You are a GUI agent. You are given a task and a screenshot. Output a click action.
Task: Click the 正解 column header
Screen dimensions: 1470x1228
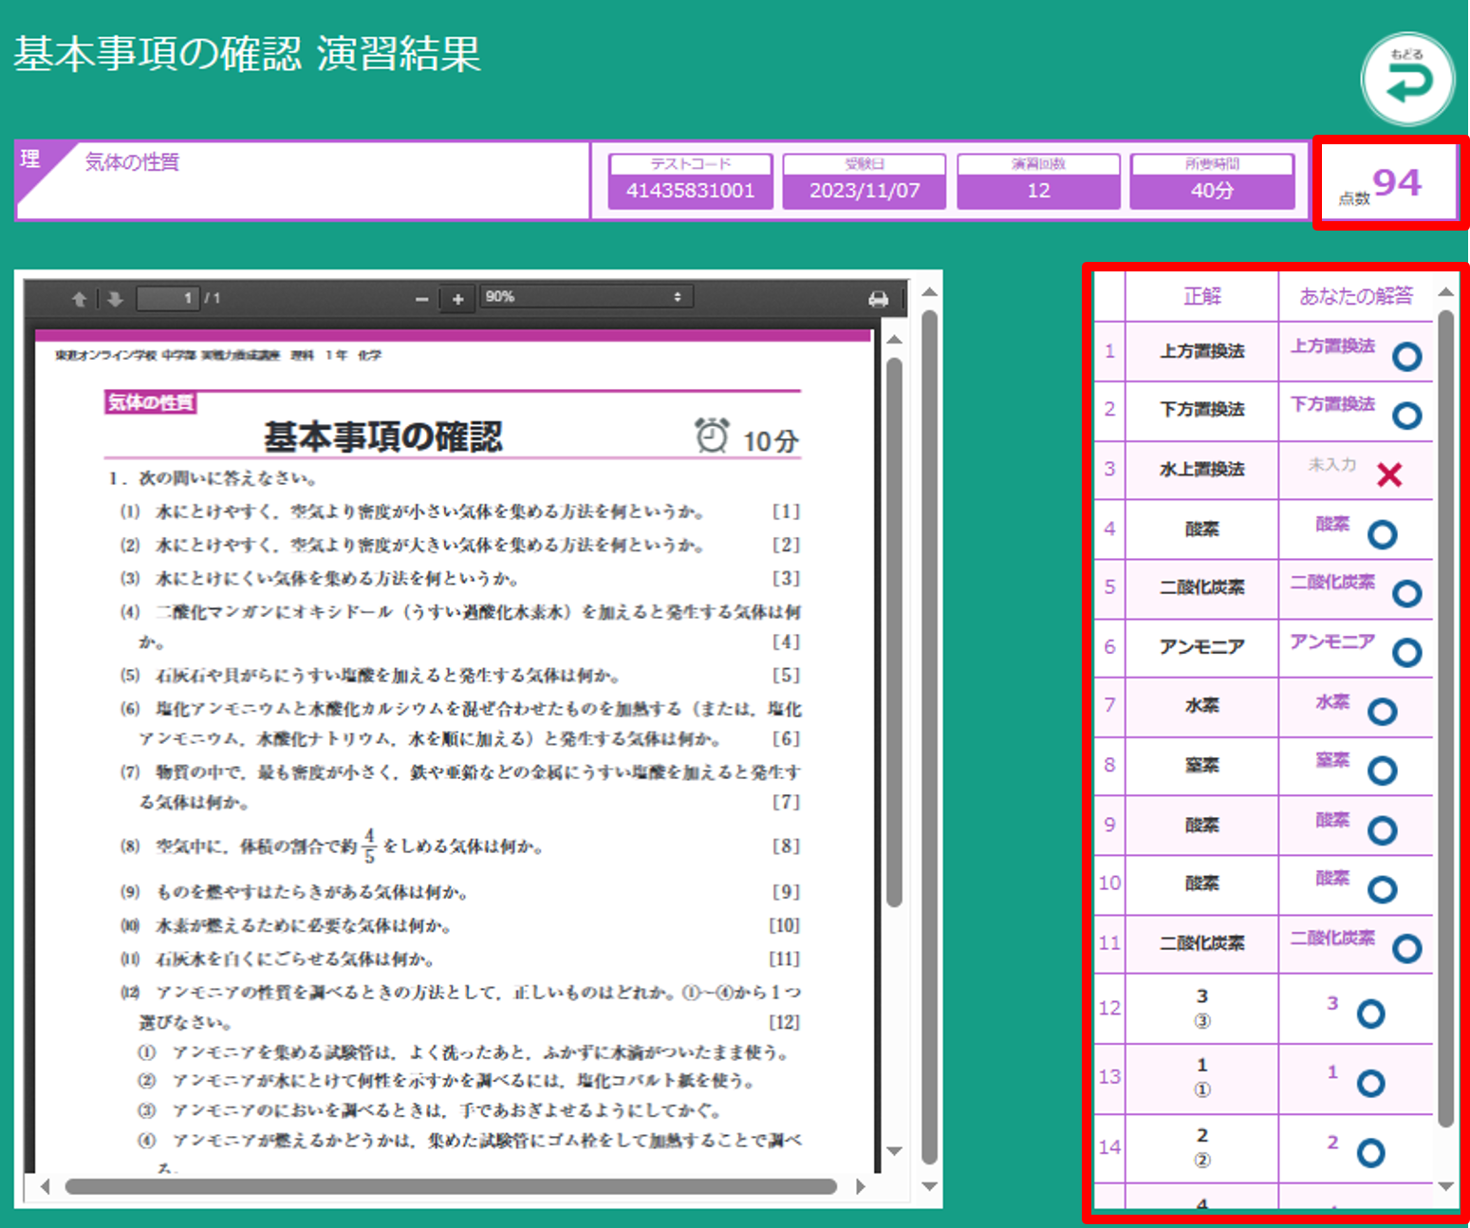coord(1201,296)
